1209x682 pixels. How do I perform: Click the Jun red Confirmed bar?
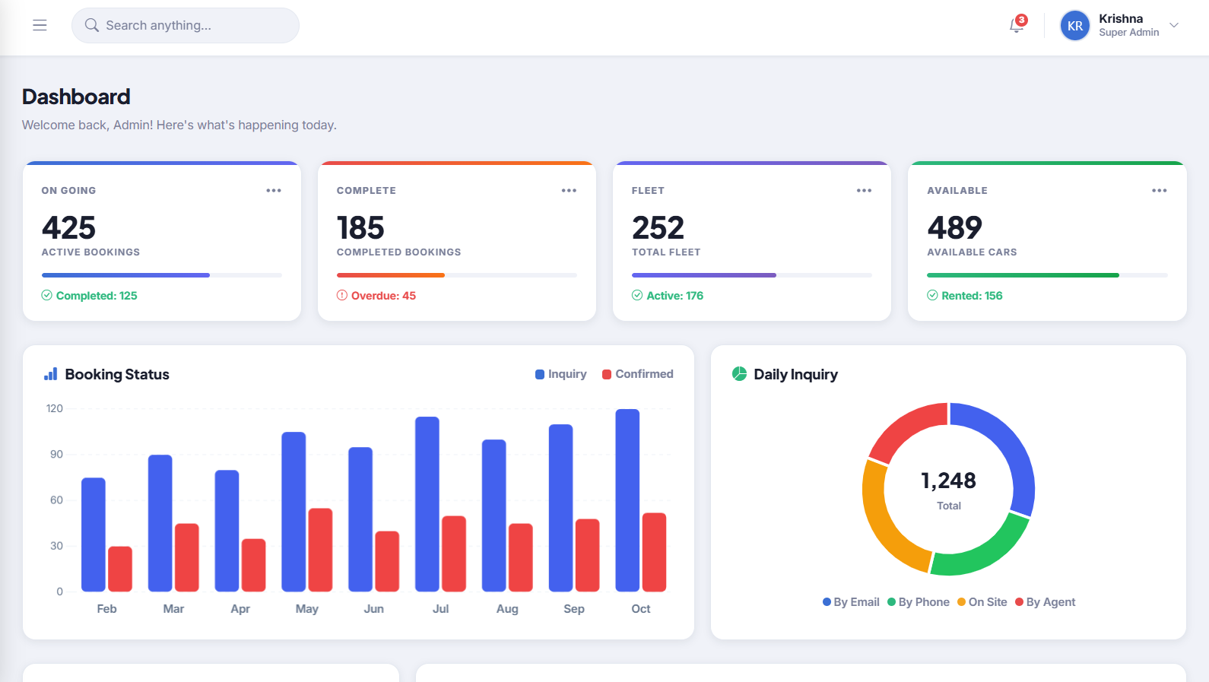pos(387,561)
